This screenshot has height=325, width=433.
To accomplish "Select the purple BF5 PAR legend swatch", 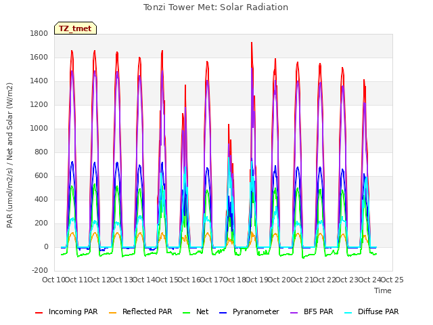I will [294, 313].
